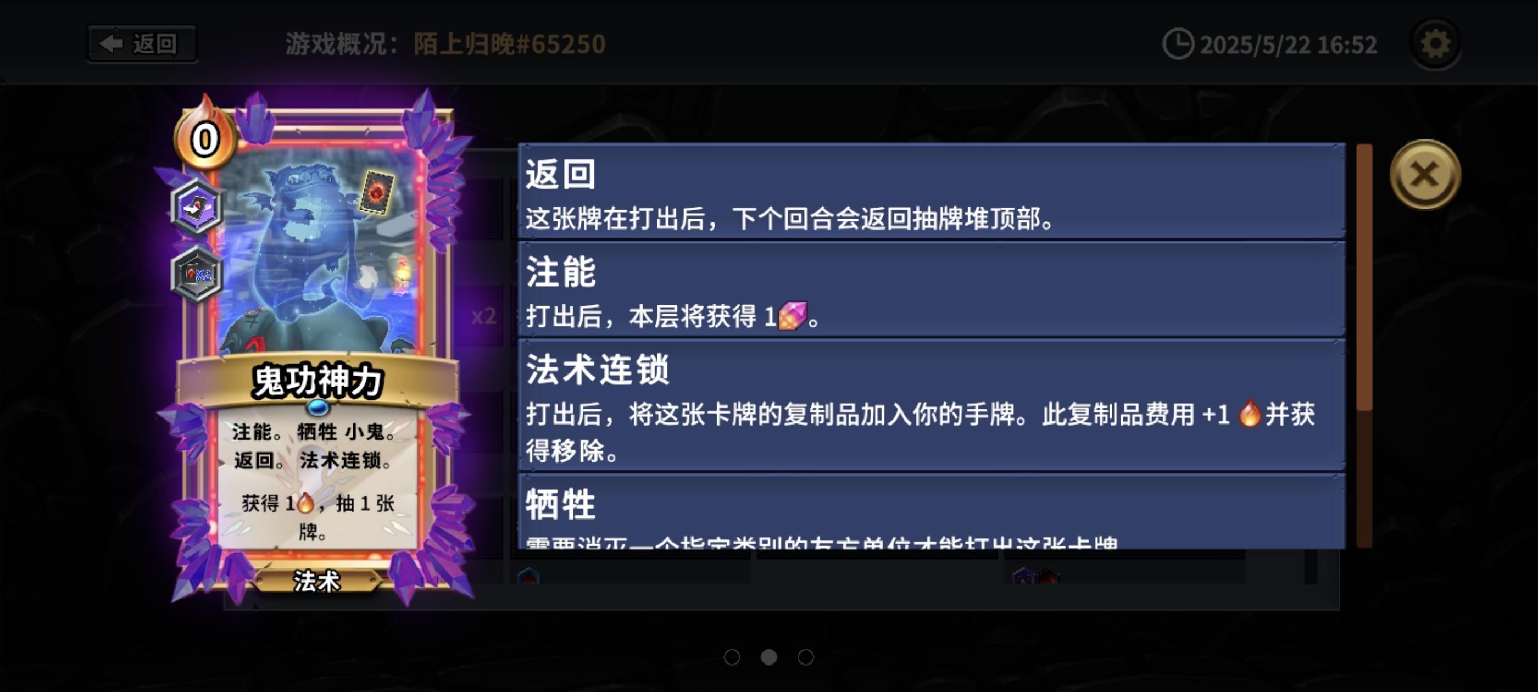Tap the 法术 card type label

316,581
